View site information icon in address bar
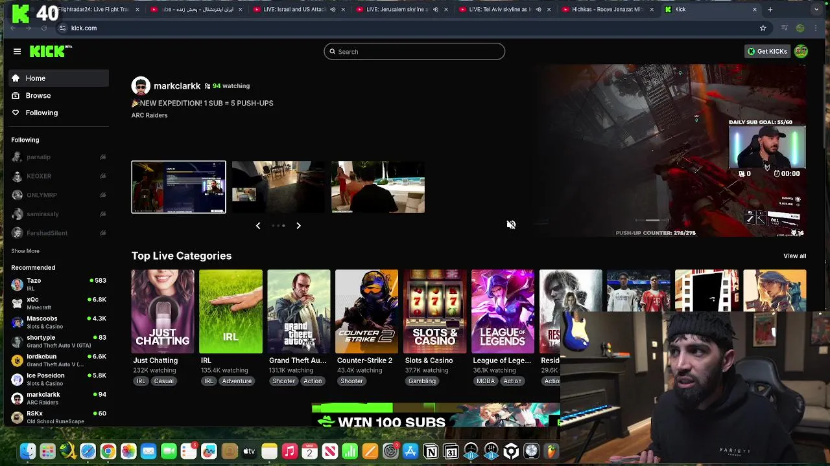The height and width of the screenshot is (466, 830). point(63,28)
